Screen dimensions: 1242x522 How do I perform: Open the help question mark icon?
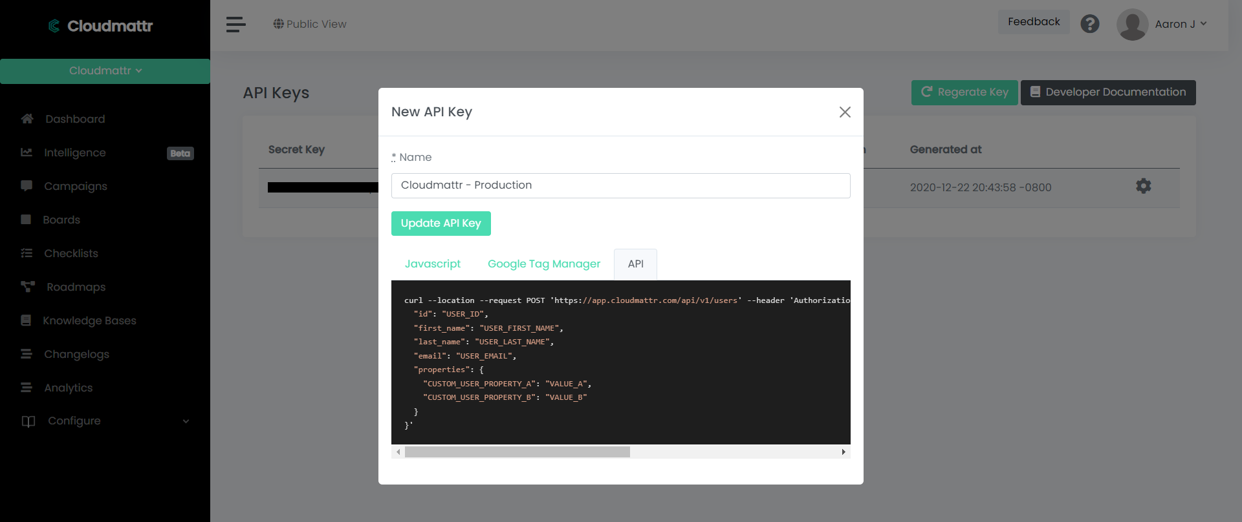point(1090,24)
